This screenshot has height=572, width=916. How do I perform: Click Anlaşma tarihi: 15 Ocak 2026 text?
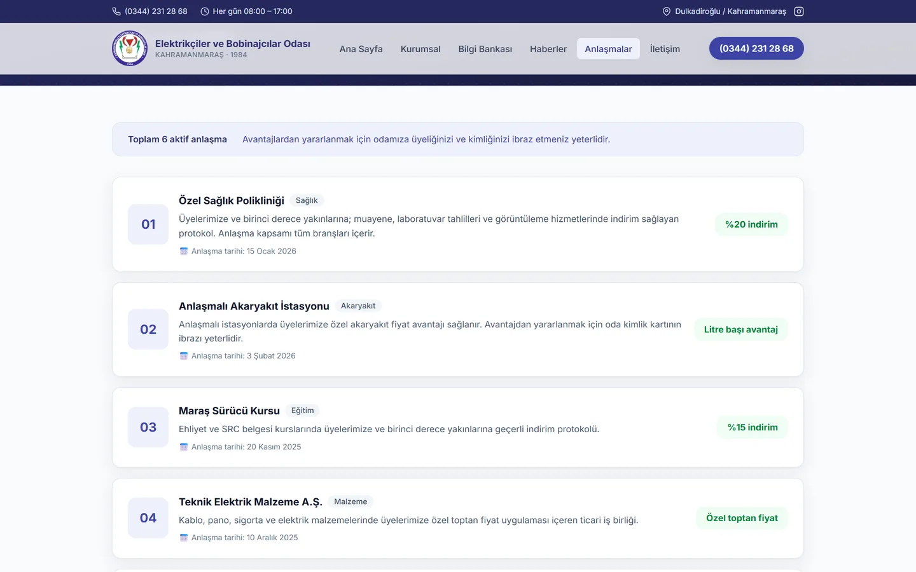point(244,251)
